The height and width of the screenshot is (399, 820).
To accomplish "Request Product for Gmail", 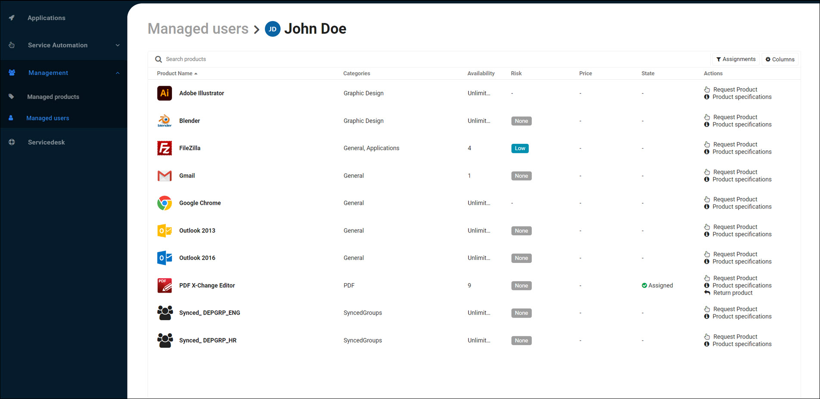I will tap(735, 172).
